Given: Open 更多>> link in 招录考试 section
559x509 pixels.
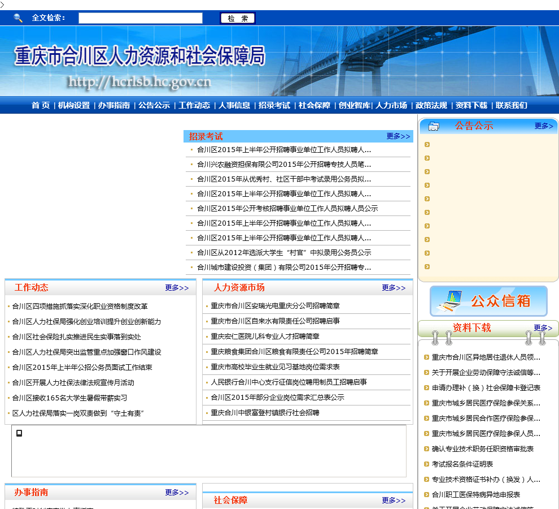Looking at the screenshot, I should tap(398, 136).
